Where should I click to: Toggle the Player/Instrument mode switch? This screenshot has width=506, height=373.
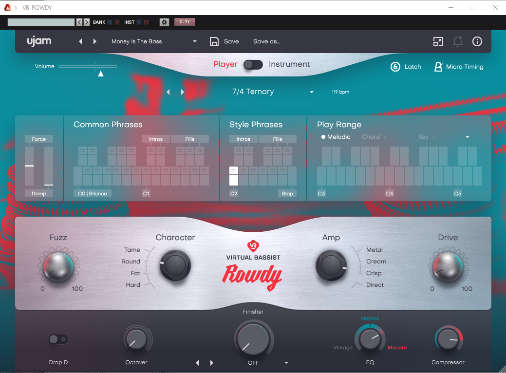[x=253, y=64]
